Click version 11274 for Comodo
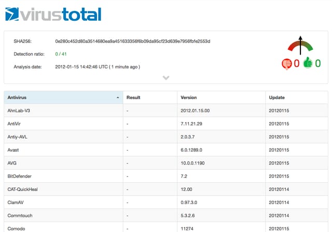 [187, 229]
